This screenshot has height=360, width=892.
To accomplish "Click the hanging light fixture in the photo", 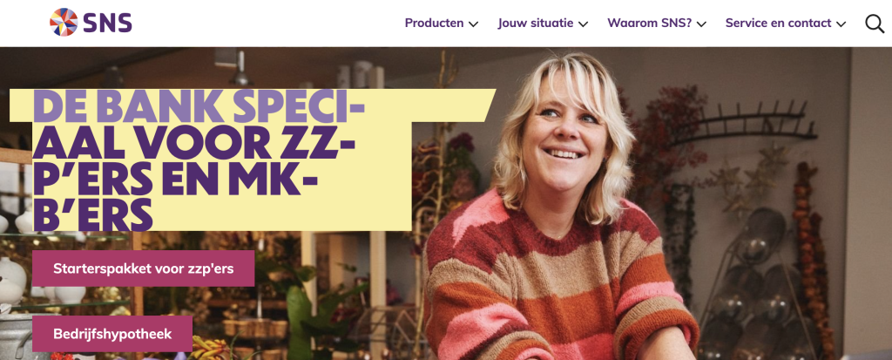I will pyautogui.click(x=240, y=68).
